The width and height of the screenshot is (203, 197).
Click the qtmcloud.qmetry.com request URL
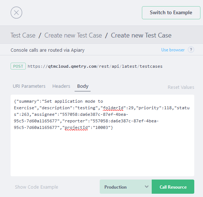click(95, 66)
